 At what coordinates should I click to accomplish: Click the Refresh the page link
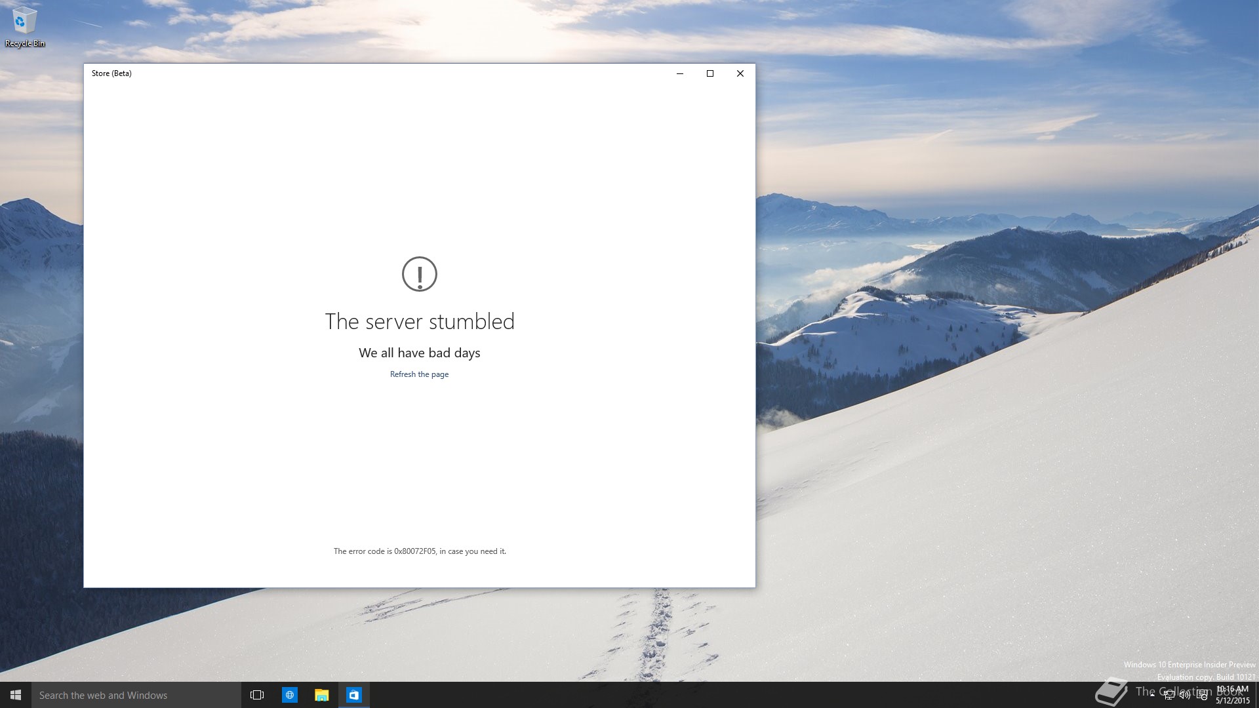[419, 374]
